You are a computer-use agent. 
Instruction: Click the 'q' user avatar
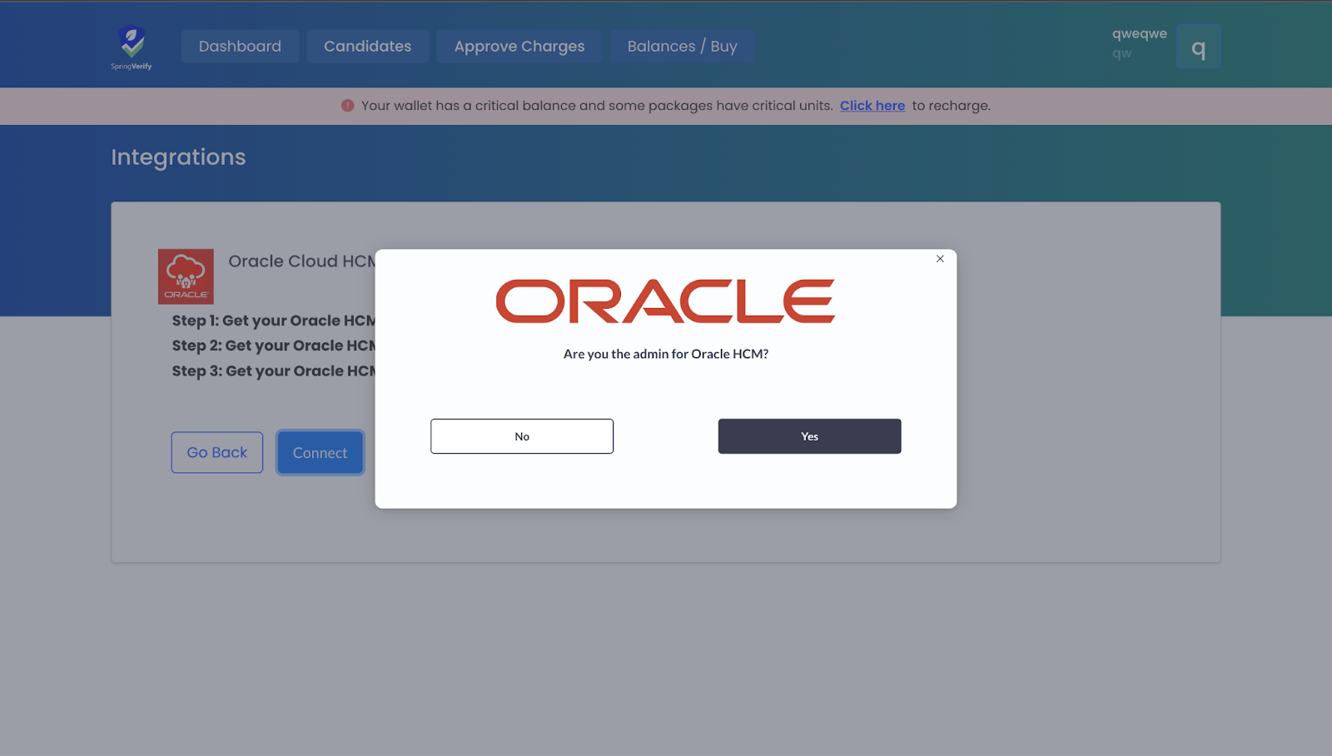(1199, 47)
